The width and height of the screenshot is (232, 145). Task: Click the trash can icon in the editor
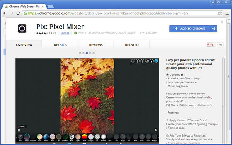[x=19, y=130]
